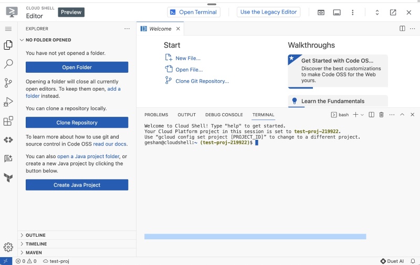This screenshot has height=265, width=420.
Task: Click the blue horizontal terminal scrollbar
Action: (255, 236)
